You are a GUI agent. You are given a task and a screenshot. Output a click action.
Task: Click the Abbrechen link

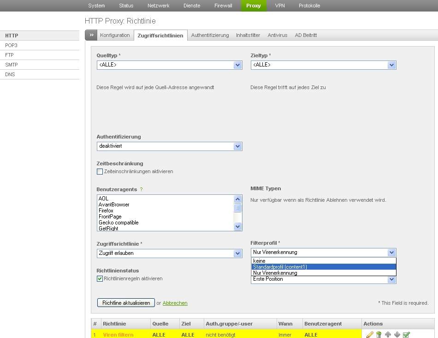(175, 303)
